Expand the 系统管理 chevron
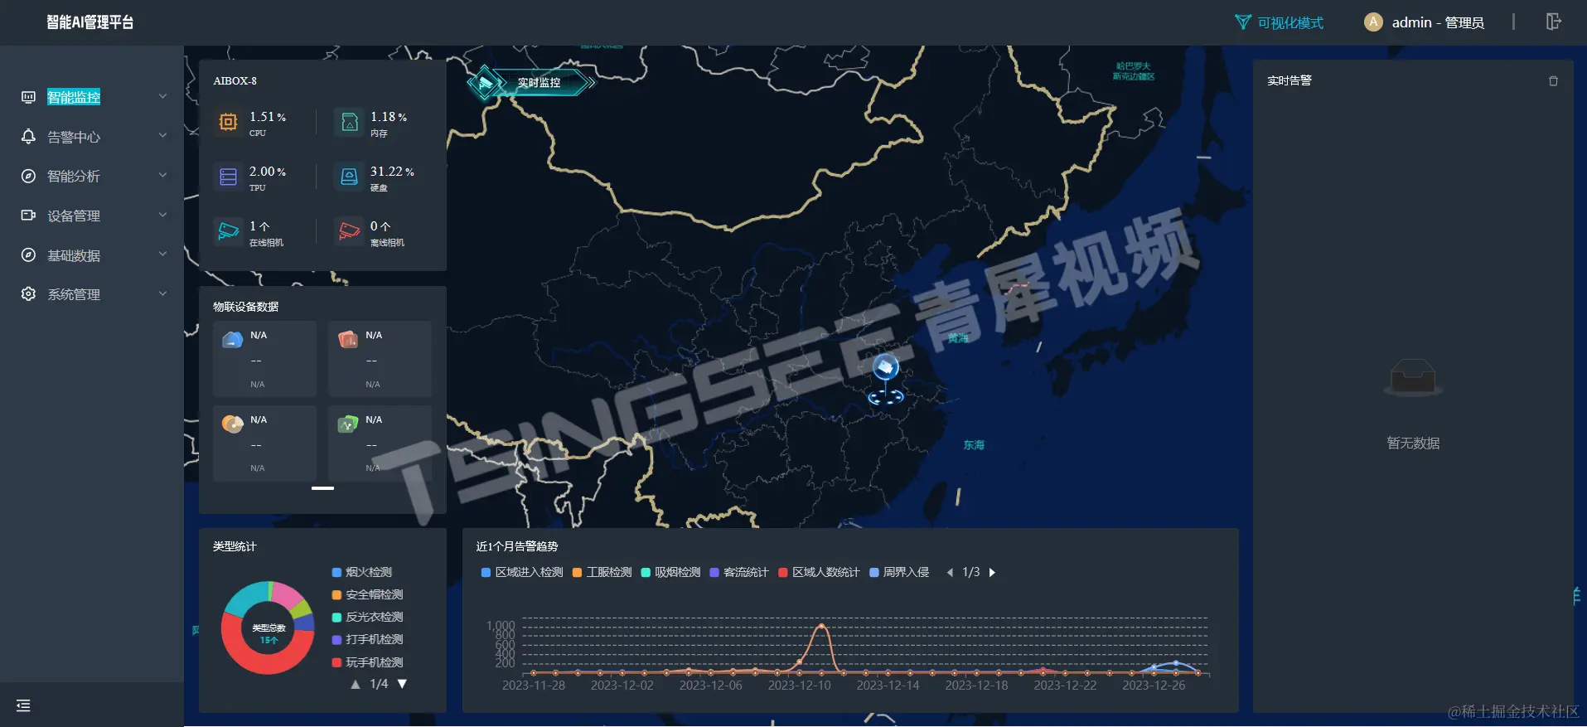 click(163, 293)
